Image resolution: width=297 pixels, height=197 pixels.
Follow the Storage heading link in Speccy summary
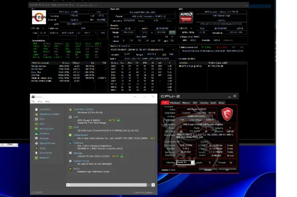tap(78, 153)
